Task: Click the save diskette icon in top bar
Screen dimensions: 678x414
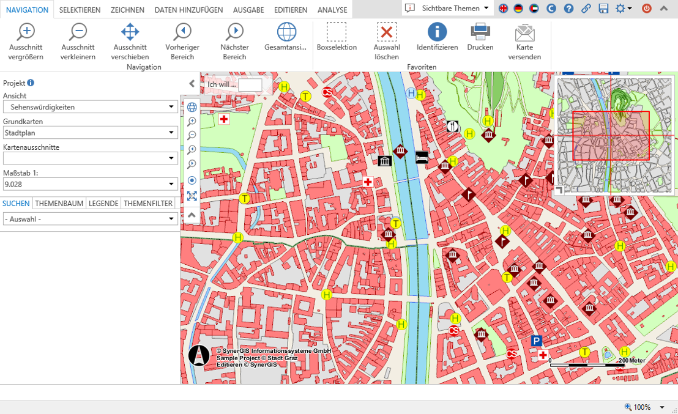Action: click(x=603, y=9)
